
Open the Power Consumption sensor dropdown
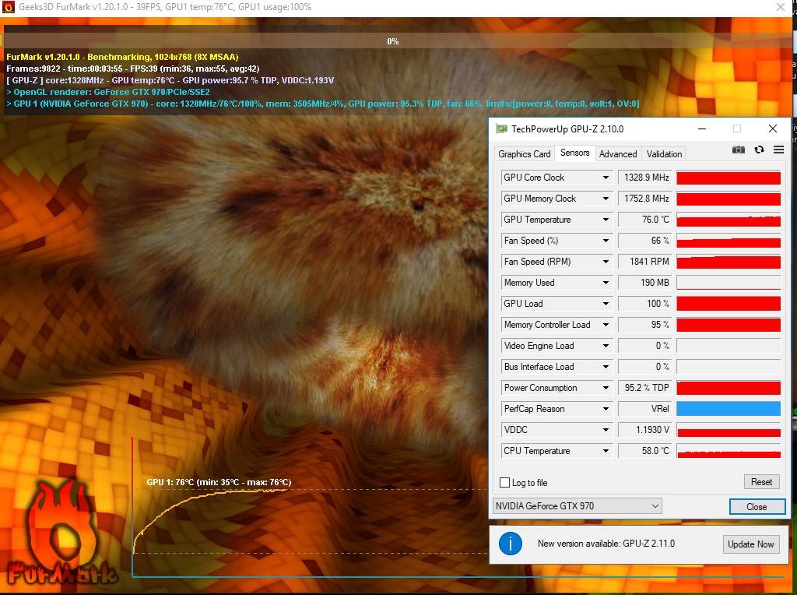606,388
